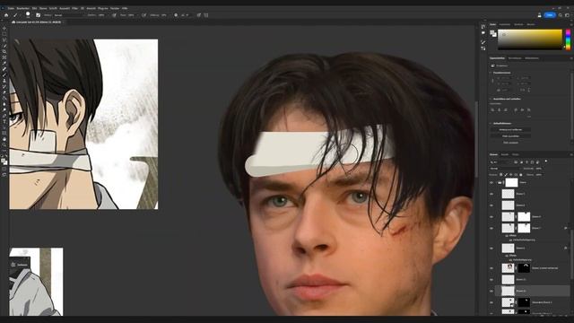Toggle visibility of the top group layer
Viewport: 574px width, 323px height.
point(491,182)
